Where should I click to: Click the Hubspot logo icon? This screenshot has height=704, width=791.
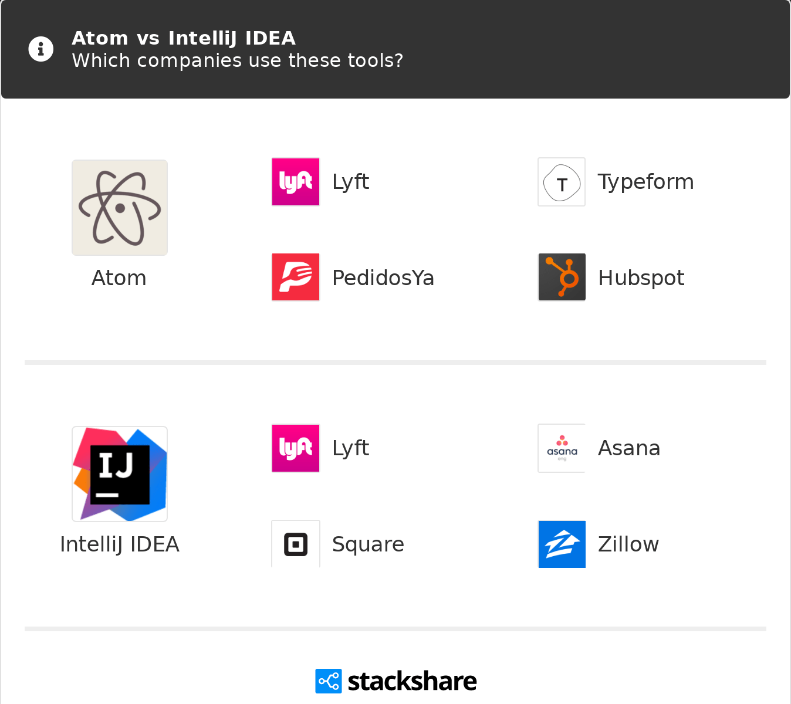click(562, 277)
